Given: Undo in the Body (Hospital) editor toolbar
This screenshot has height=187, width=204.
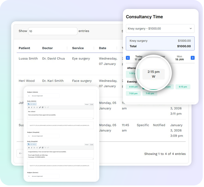Looking at the screenshot, I should pos(46,148).
